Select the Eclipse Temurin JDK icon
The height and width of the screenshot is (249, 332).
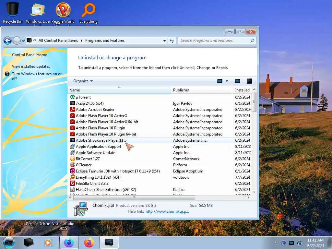(x=72, y=171)
